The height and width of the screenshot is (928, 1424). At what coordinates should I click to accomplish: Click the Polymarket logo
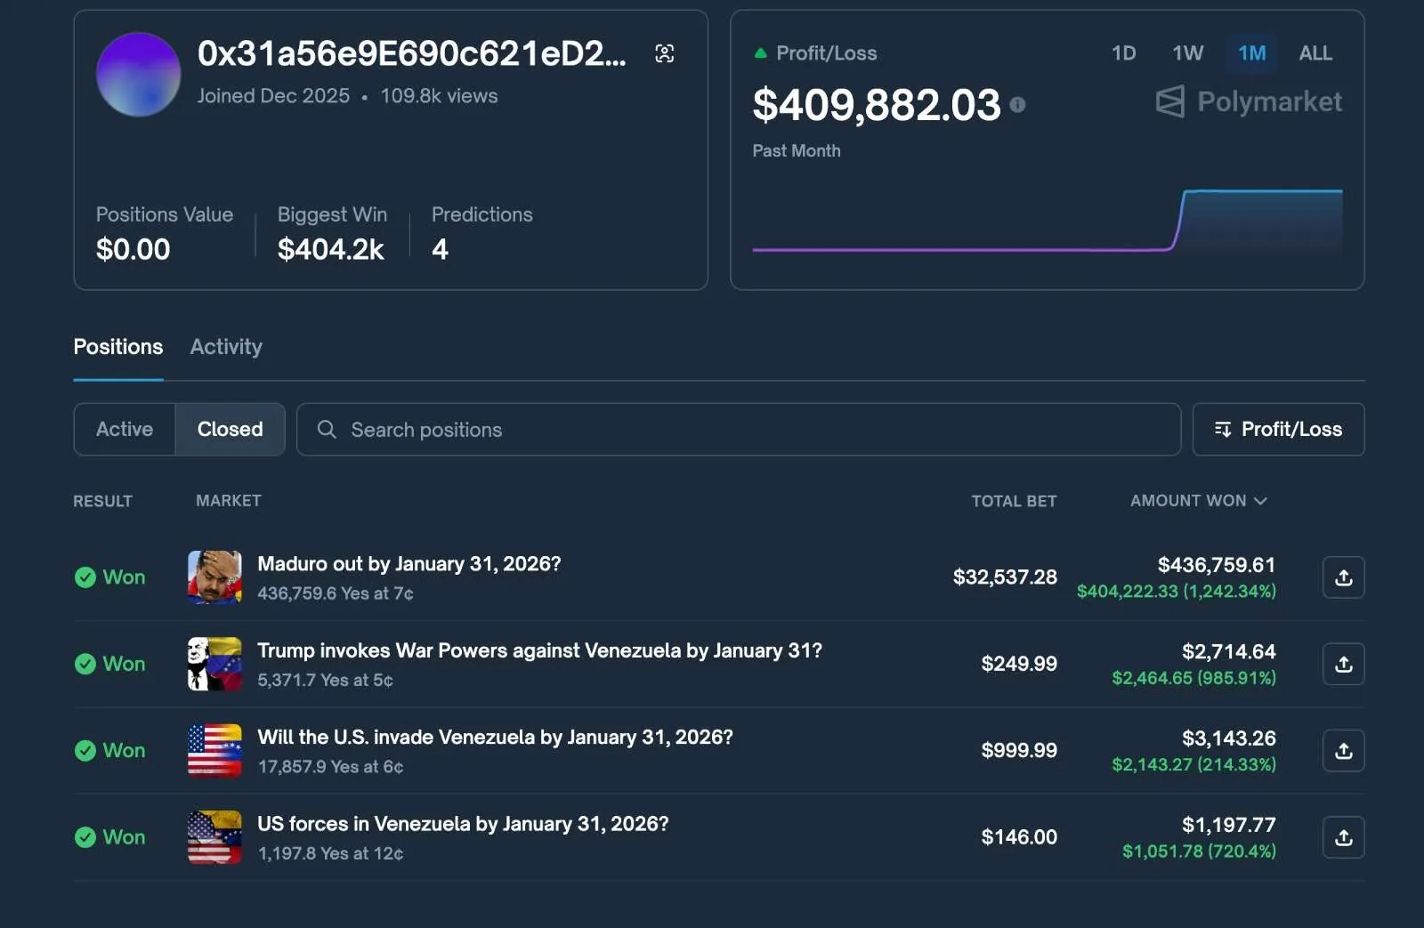[x=1249, y=101]
